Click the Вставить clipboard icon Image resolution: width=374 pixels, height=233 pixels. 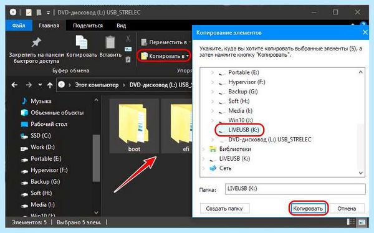pyautogui.click(x=110, y=42)
